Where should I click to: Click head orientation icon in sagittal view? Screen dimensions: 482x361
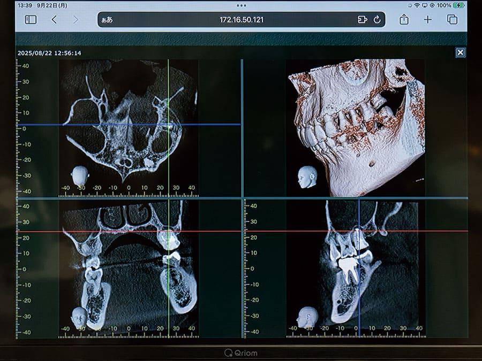pyautogui.click(x=308, y=317)
